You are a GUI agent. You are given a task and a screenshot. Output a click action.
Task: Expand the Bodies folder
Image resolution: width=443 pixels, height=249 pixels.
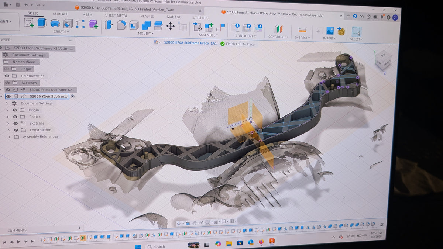click(8, 117)
